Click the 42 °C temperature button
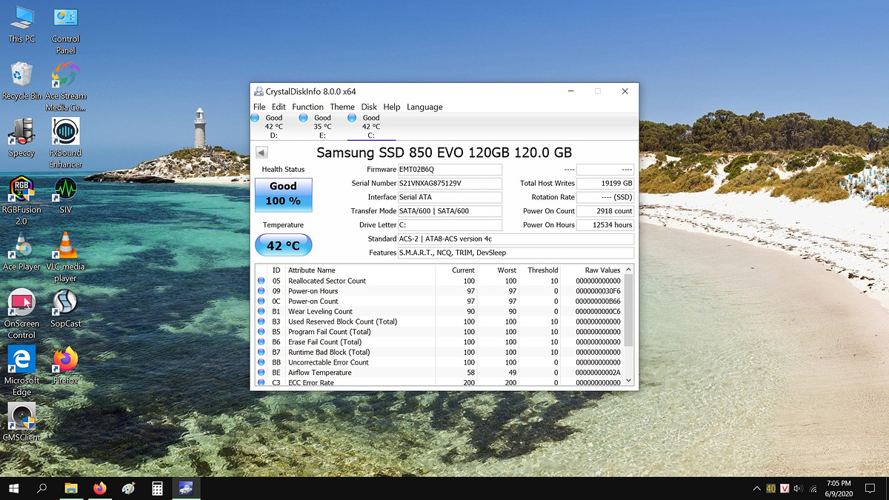The width and height of the screenshot is (889, 500). pos(283,245)
